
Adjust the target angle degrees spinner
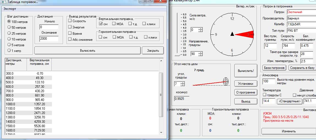click(183, 84)
